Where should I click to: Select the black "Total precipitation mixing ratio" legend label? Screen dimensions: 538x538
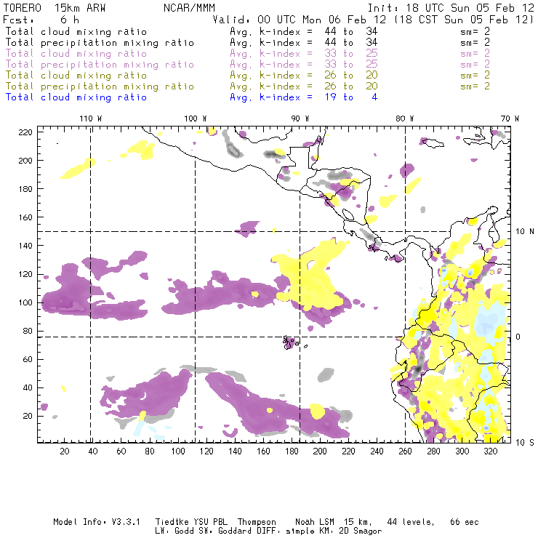(x=100, y=43)
